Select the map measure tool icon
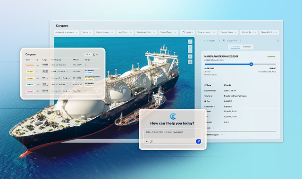302x179 pixels. [190, 57]
